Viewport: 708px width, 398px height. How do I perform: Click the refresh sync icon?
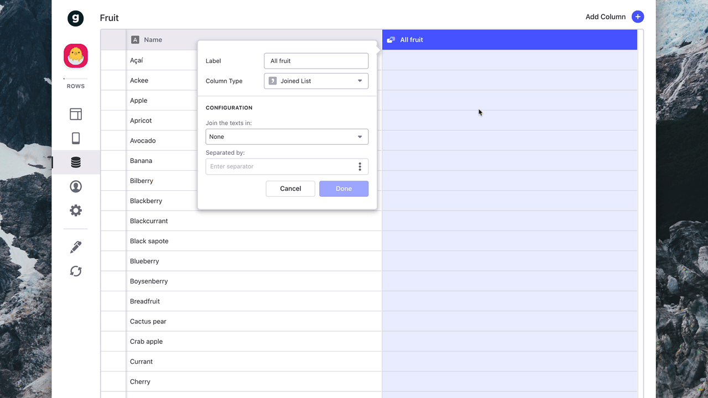76,271
